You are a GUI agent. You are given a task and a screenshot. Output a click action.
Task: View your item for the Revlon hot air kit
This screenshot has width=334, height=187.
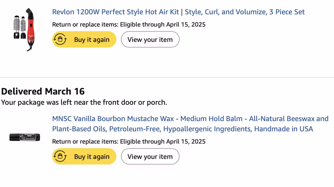pyautogui.click(x=150, y=40)
